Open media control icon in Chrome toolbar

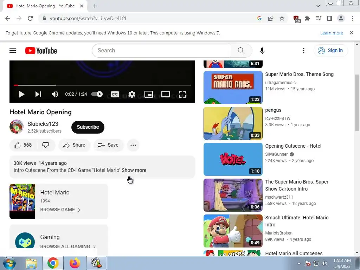coord(319,18)
